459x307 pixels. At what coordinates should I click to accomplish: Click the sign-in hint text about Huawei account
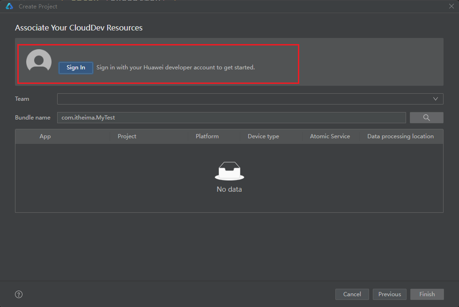point(176,67)
